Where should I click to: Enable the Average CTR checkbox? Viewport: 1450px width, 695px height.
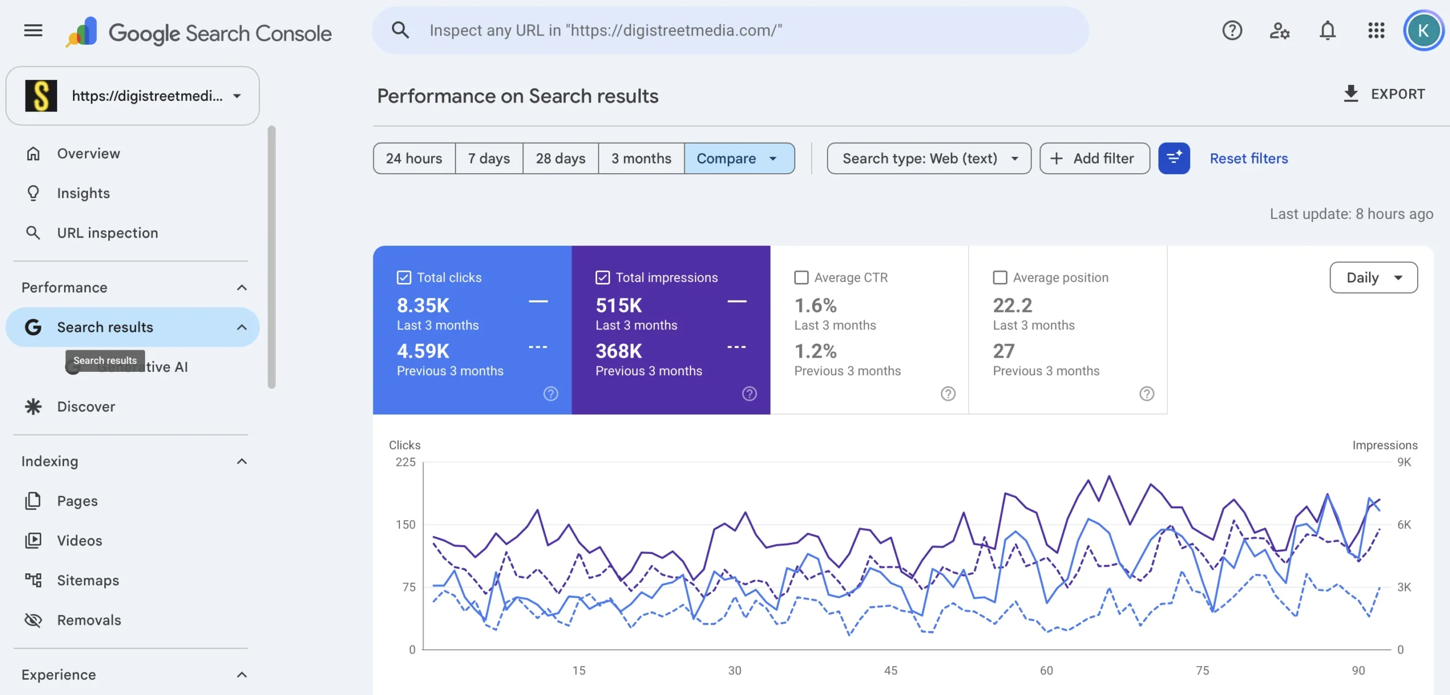pos(801,277)
